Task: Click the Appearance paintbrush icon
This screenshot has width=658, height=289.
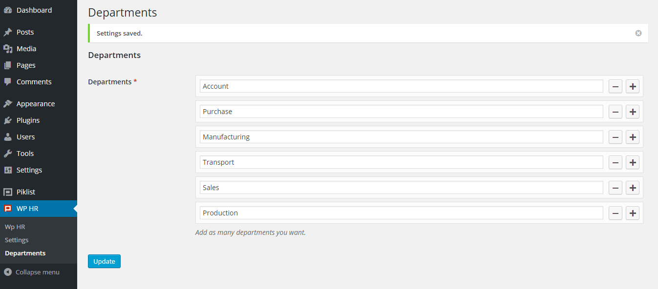Action: tap(8, 104)
